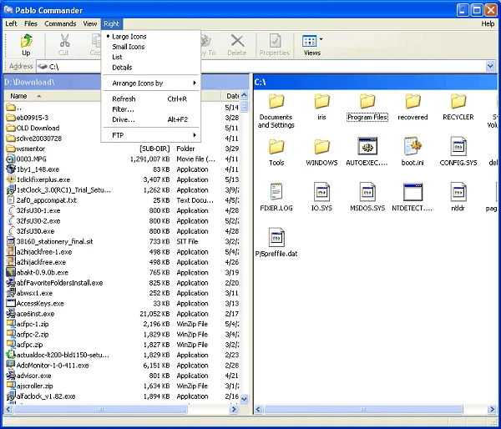Choose Filter... from the Right menu

[x=151, y=109]
